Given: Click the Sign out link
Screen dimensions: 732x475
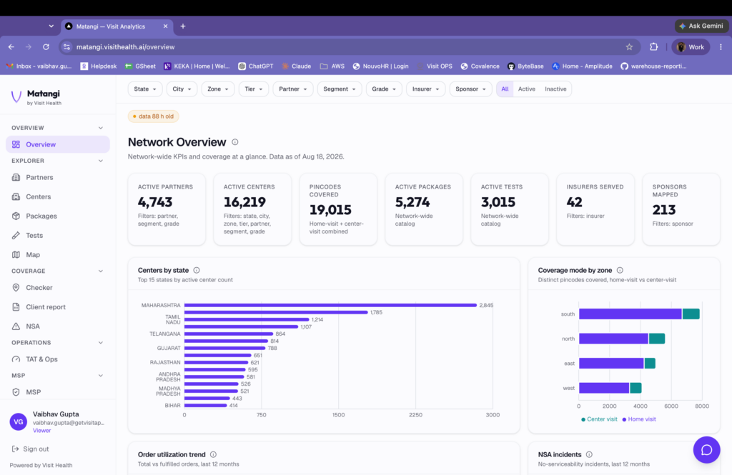Looking at the screenshot, I should (x=36, y=449).
